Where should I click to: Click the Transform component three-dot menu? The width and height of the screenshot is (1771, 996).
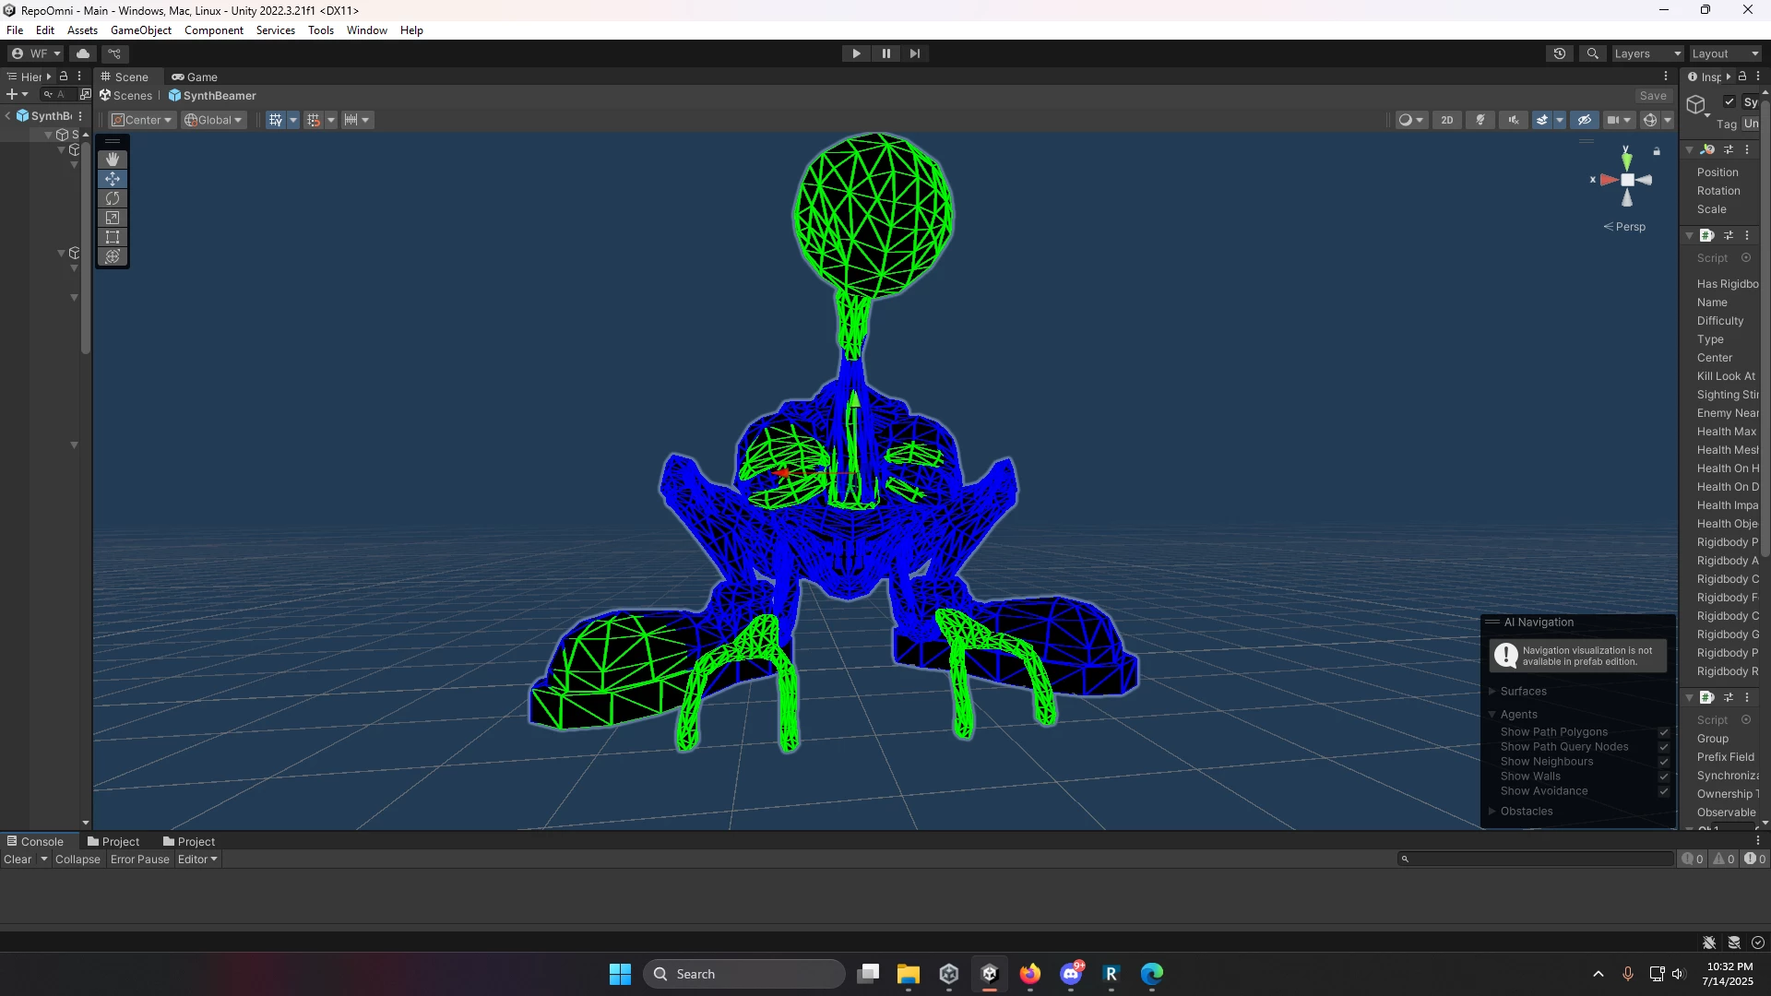(x=1747, y=149)
